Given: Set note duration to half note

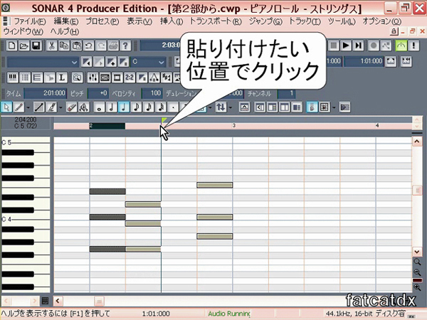Looking at the screenshot, I should [x=112, y=107].
